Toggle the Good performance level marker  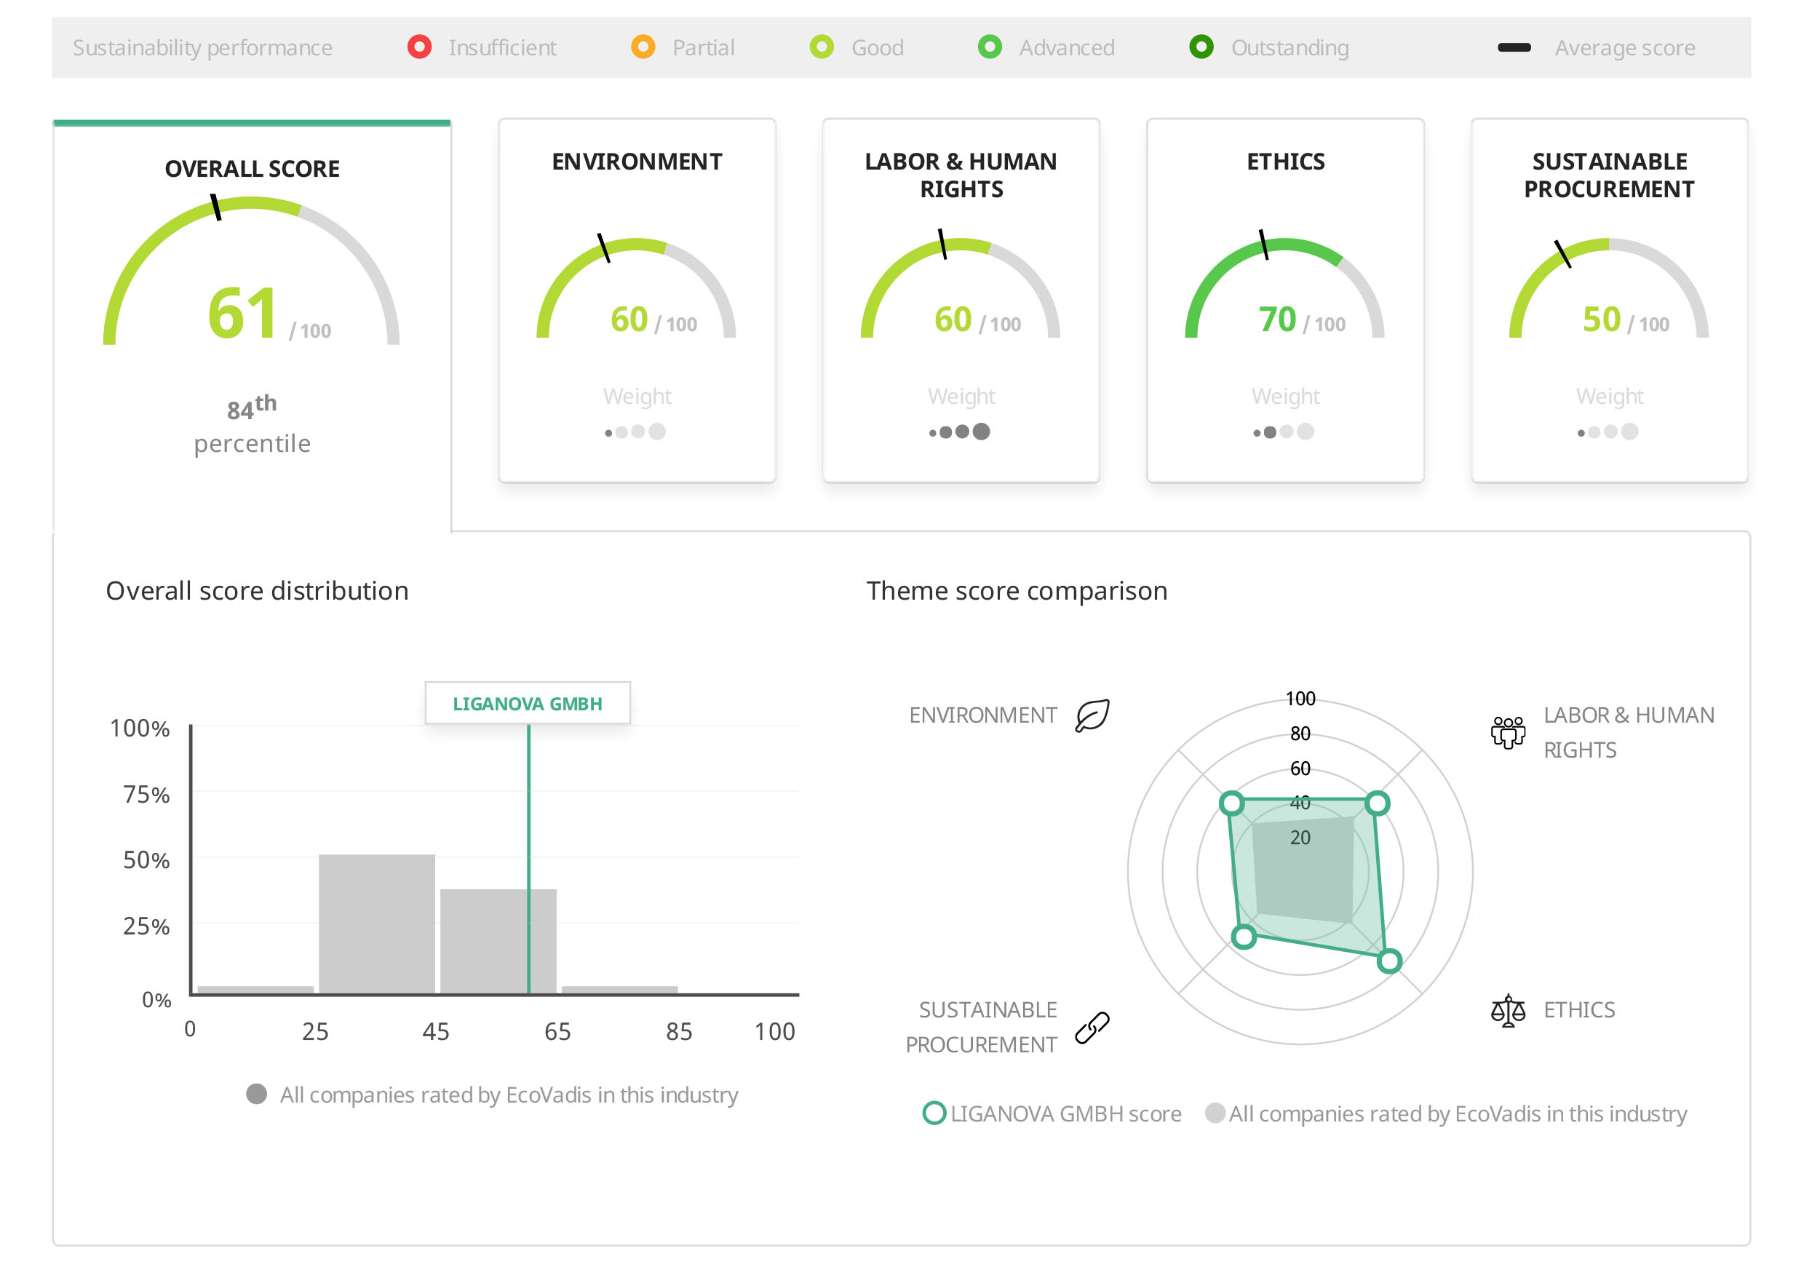tap(822, 47)
